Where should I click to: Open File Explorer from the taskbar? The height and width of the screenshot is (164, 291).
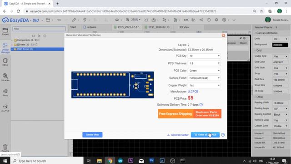(99, 161)
